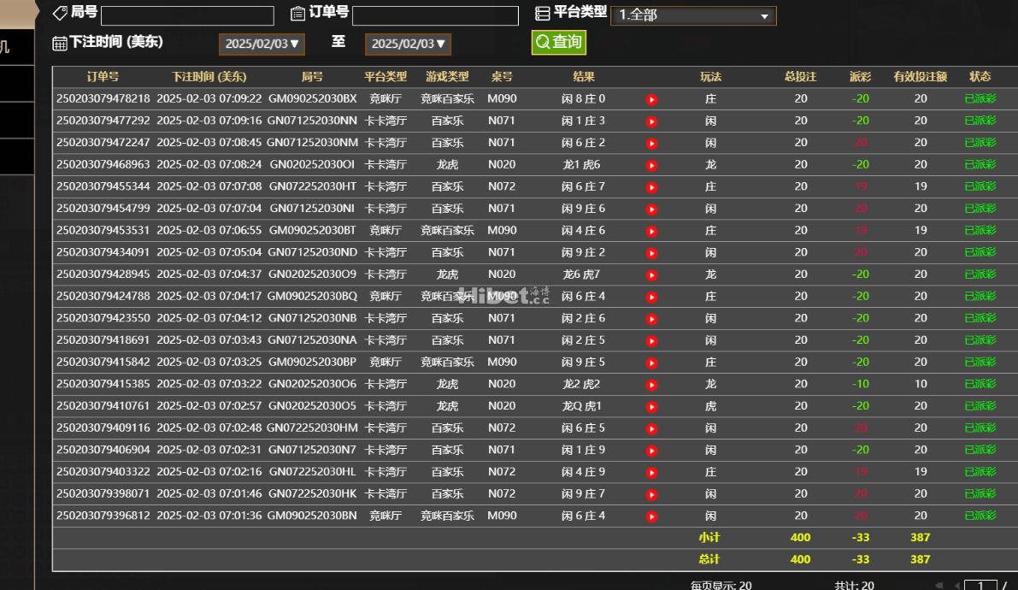Click the 状态 column header
Viewport: 1018px width, 590px height.
click(980, 77)
